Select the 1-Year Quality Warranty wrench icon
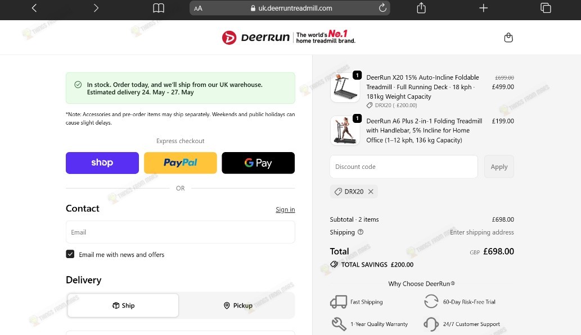The image size is (581, 335). 339,324
